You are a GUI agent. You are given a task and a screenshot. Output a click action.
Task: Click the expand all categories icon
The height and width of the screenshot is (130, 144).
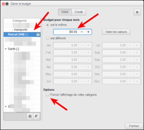[x=30, y=116]
